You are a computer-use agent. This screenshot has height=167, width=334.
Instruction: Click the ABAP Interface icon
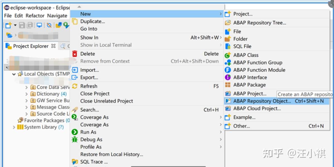[x=228, y=78]
